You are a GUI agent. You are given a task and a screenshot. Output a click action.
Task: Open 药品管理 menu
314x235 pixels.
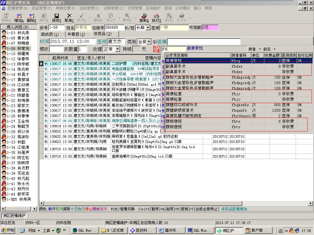click(42, 8)
